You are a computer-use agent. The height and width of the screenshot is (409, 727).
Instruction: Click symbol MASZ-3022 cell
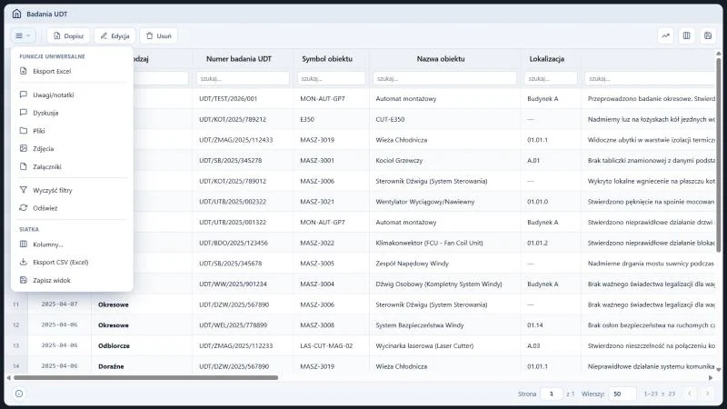317,243
